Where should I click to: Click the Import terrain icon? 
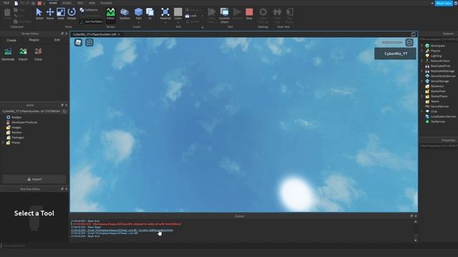pyautogui.click(x=23, y=54)
